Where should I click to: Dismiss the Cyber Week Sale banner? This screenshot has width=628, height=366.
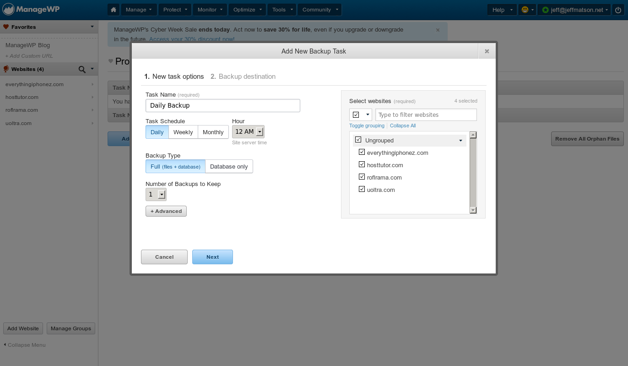[x=438, y=30]
